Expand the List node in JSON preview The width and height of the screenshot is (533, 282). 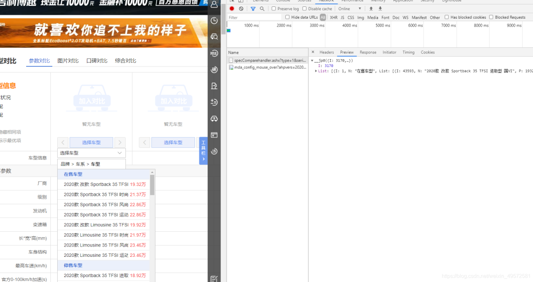click(x=316, y=71)
